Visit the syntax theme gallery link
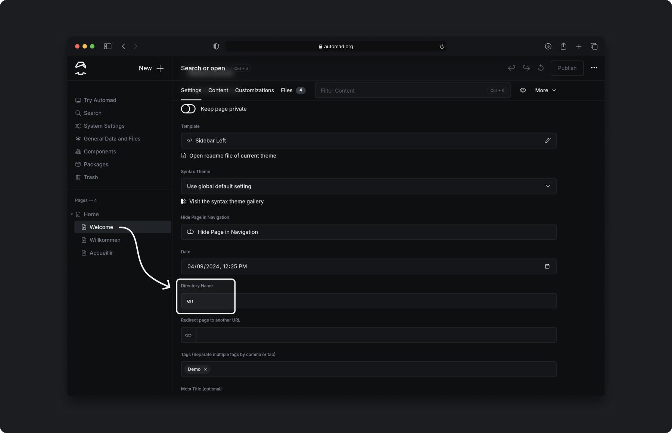The width and height of the screenshot is (672, 433). pos(223,202)
